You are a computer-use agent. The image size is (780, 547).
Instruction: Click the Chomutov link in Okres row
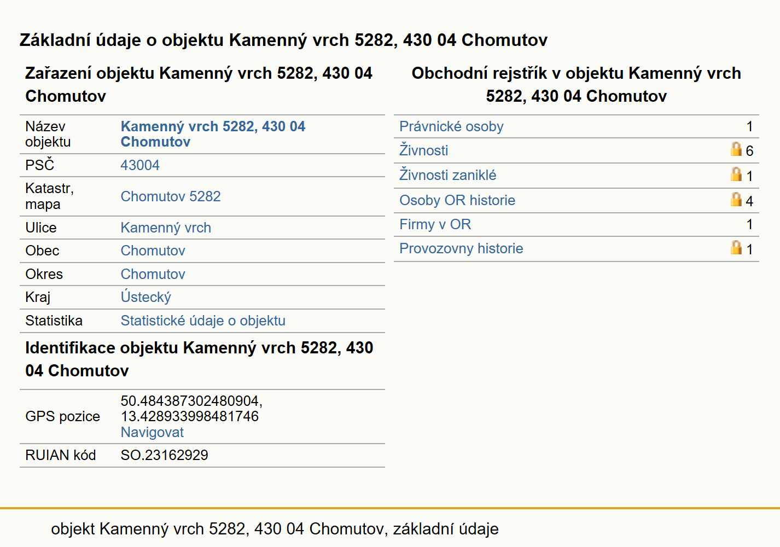tap(153, 274)
